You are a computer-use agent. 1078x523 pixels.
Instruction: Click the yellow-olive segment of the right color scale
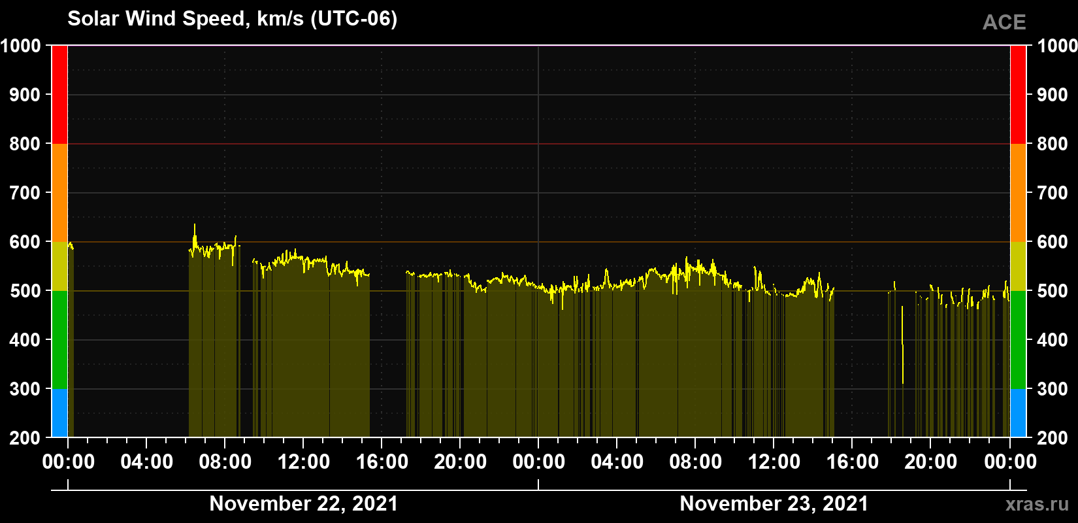coord(1018,266)
